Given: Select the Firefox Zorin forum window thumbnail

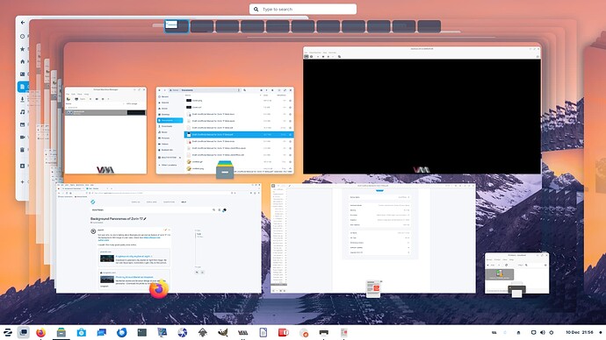Looking at the screenshot, I should (159, 238).
